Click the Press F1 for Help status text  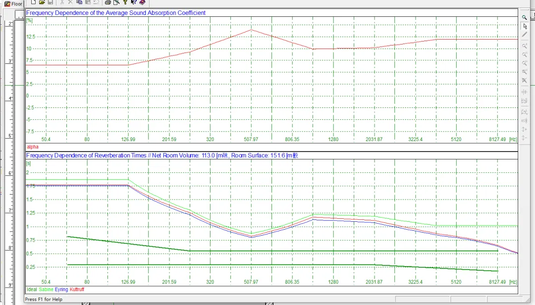[x=44, y=299]
